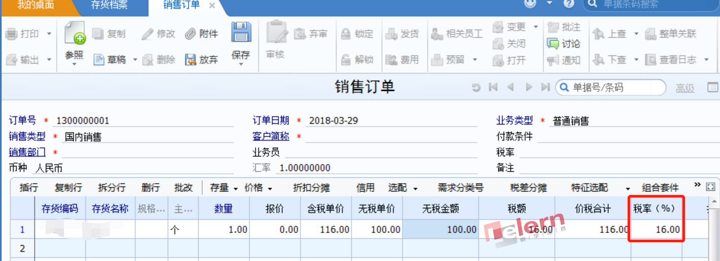Click the Quantity cell showing 1.00
This screenshot has width=720, height=261.
224,229
